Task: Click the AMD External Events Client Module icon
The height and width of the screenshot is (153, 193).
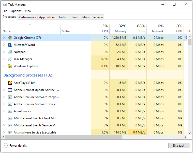Action: tap(10, 119)
